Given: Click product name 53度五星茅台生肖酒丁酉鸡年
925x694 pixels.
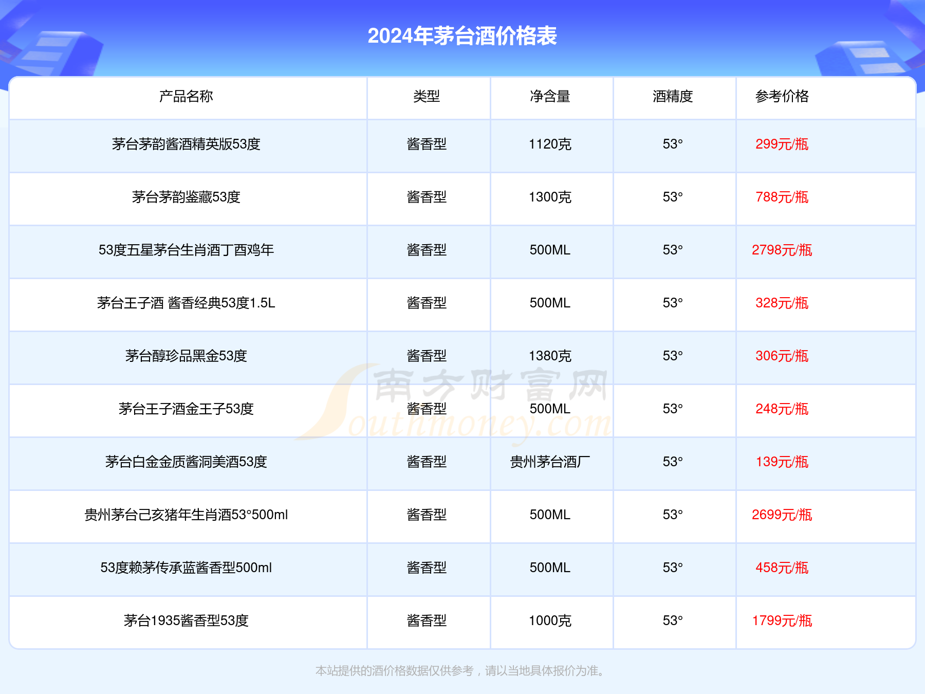Looking at the screenshot, I should point(186,250).
